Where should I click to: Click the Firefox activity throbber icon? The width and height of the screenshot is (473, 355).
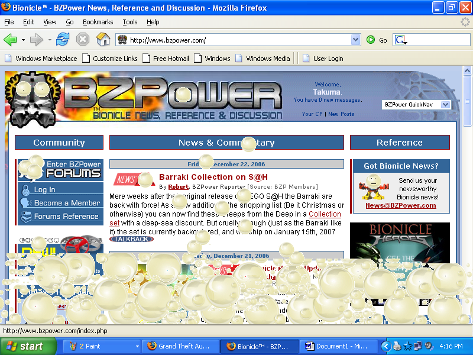[465, 22]
